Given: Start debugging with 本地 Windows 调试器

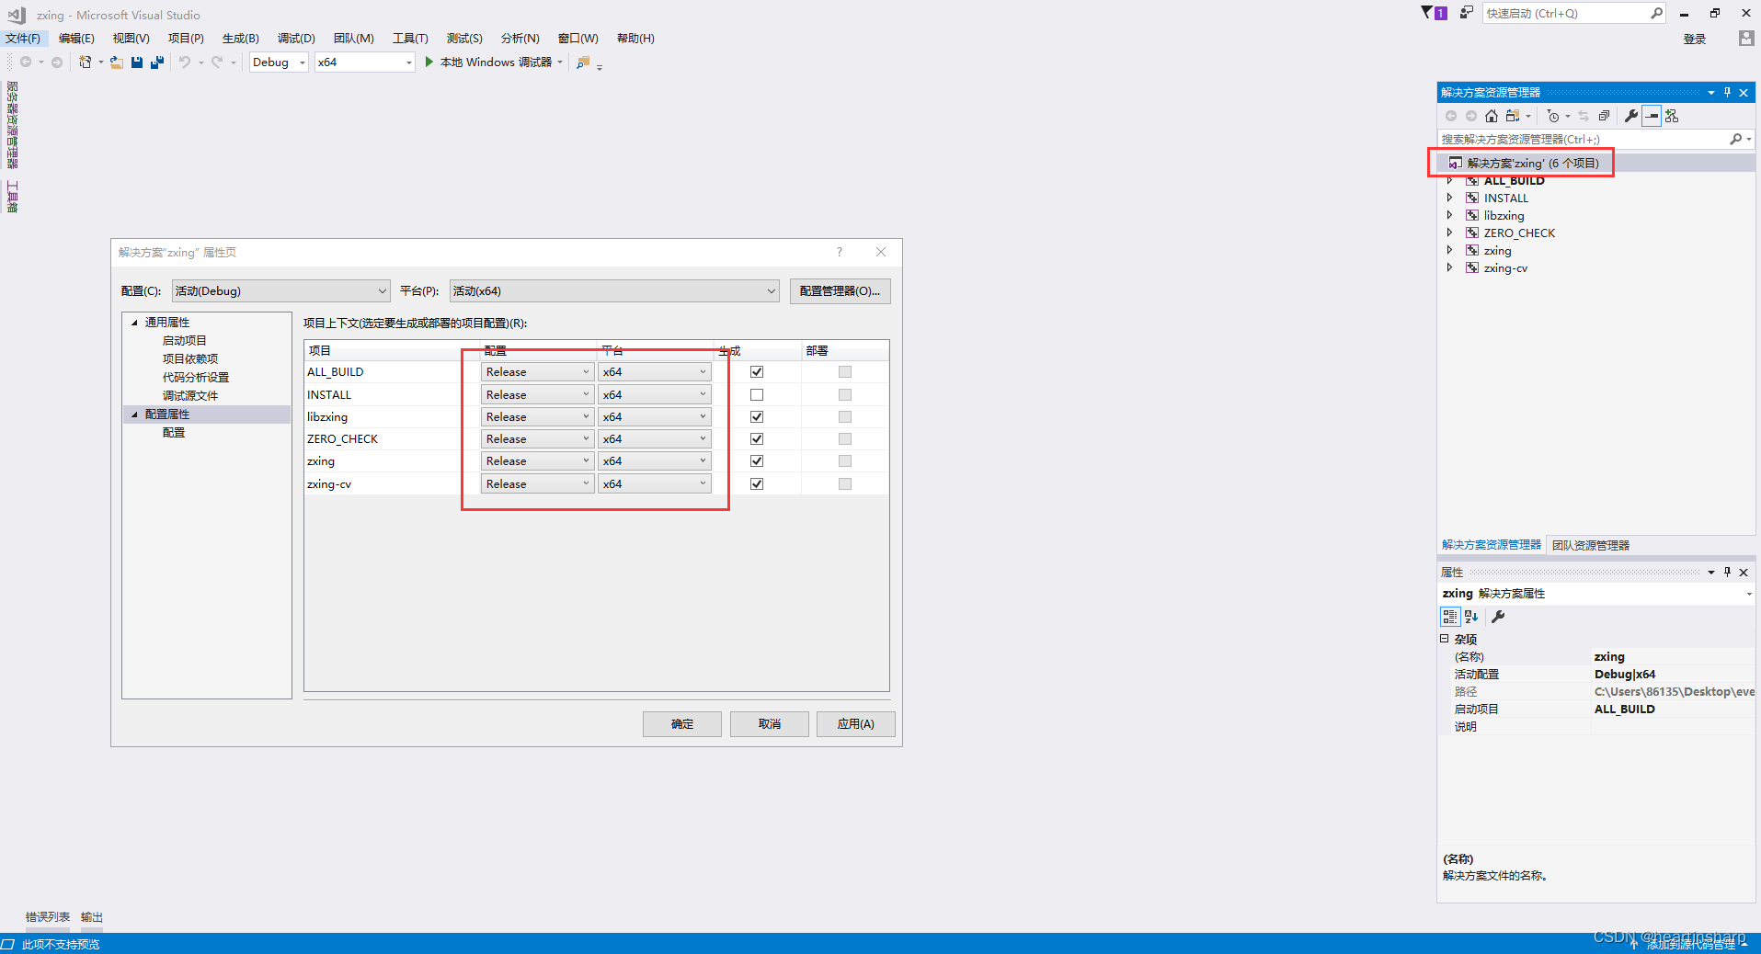Looking at the screenshot, I should [494, 62].
